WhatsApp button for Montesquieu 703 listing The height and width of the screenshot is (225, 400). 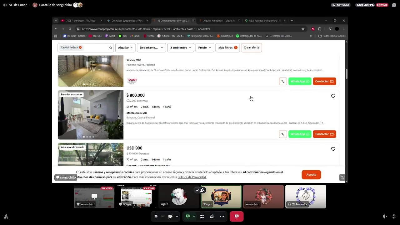[300, 134]
